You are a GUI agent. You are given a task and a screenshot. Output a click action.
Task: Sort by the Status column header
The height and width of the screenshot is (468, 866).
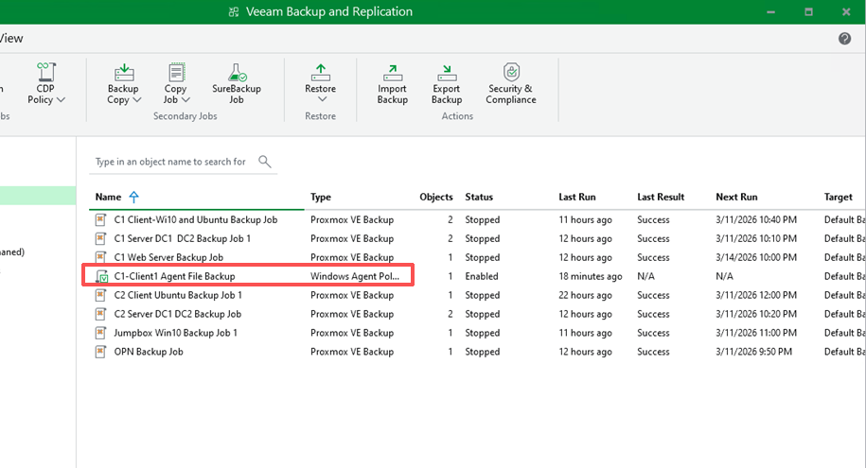pyautogui.click(x=479, y=197)
